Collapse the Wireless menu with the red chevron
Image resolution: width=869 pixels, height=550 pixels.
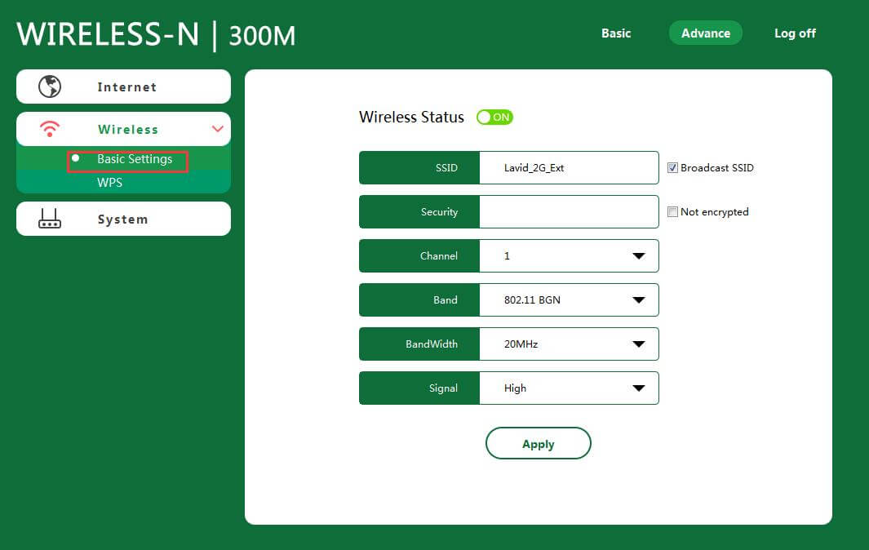(217, 129)
